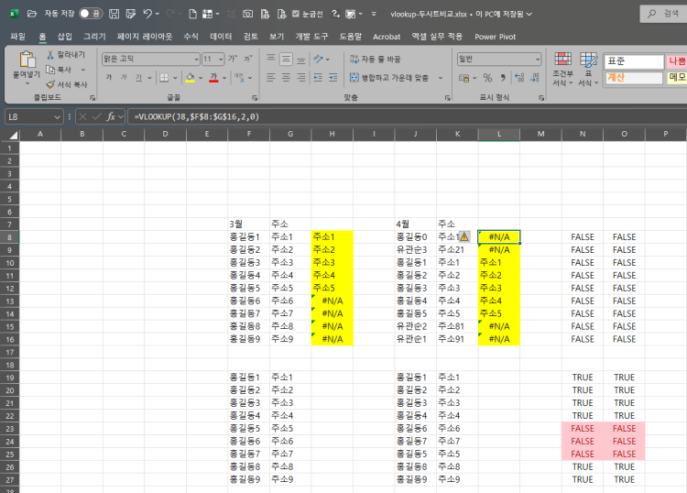Click the Cut (잘라내기) scissors icon
The width and height of the screenshot is (687, 493).
click(50, 55)
